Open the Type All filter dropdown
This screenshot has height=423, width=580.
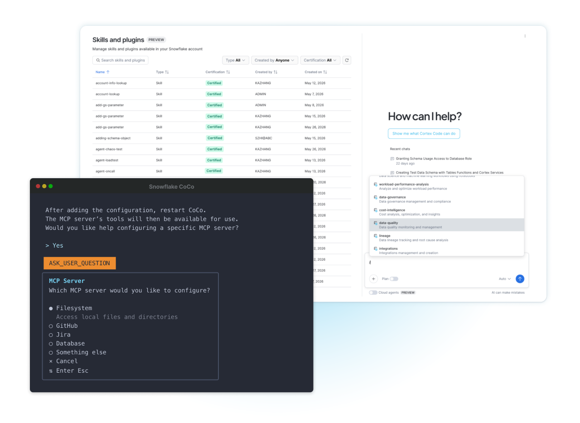pos(236,60)
